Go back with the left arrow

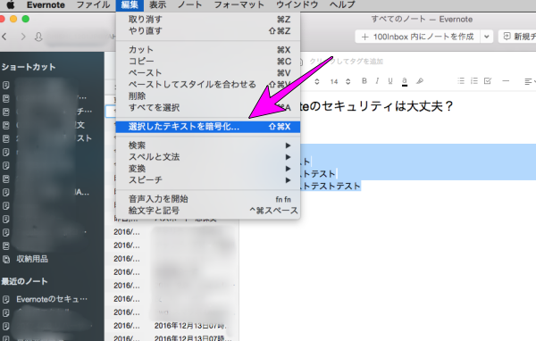point(4,37)
